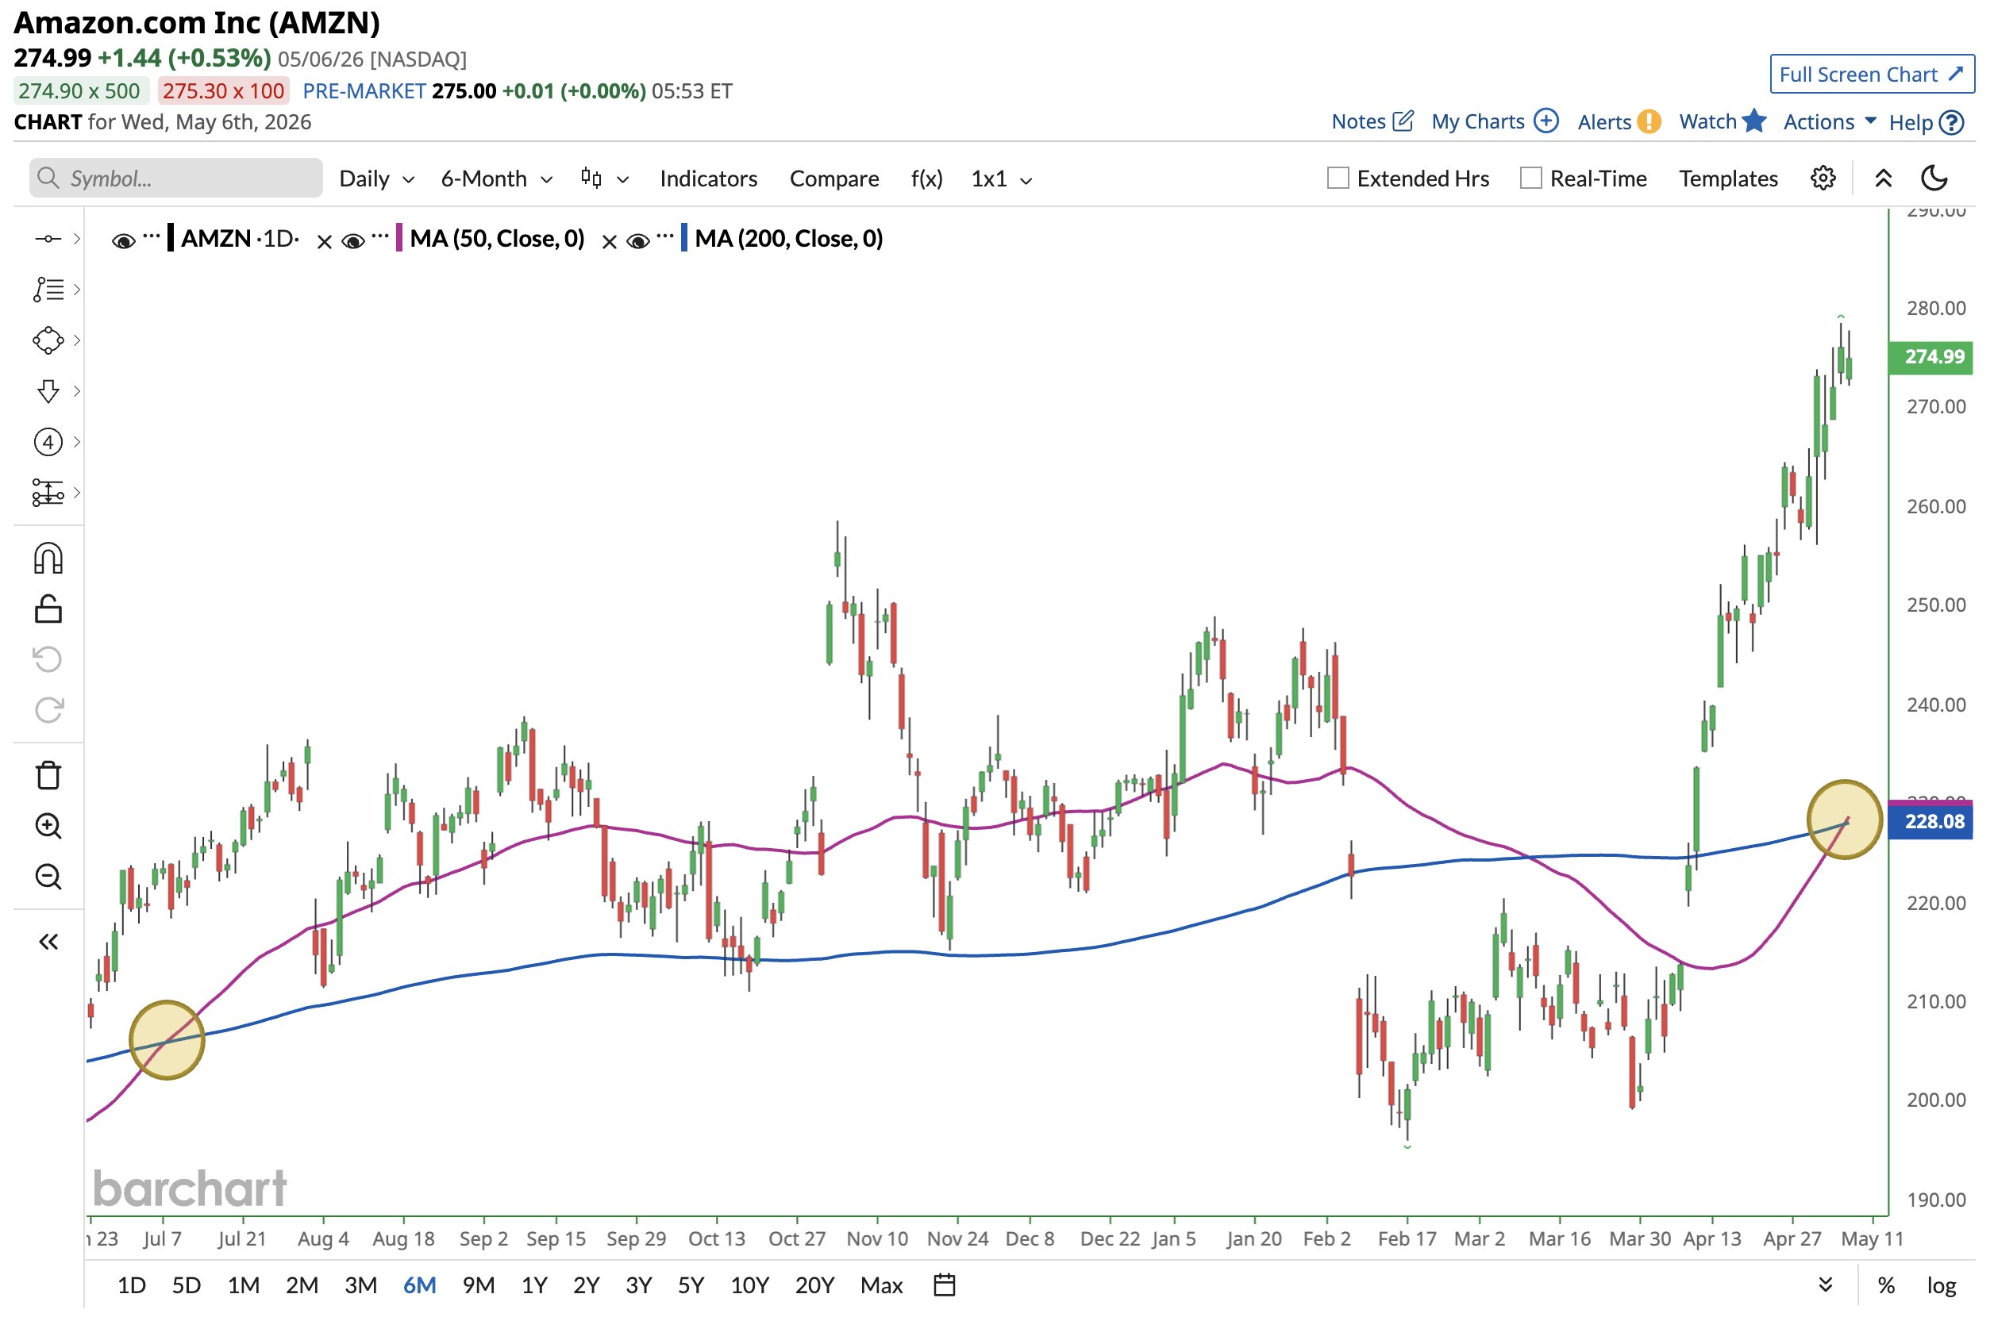Viewport: 1994px width, 1317px height.
Task: Open the Actions dropdown menu
Action: pos(1830,122)
